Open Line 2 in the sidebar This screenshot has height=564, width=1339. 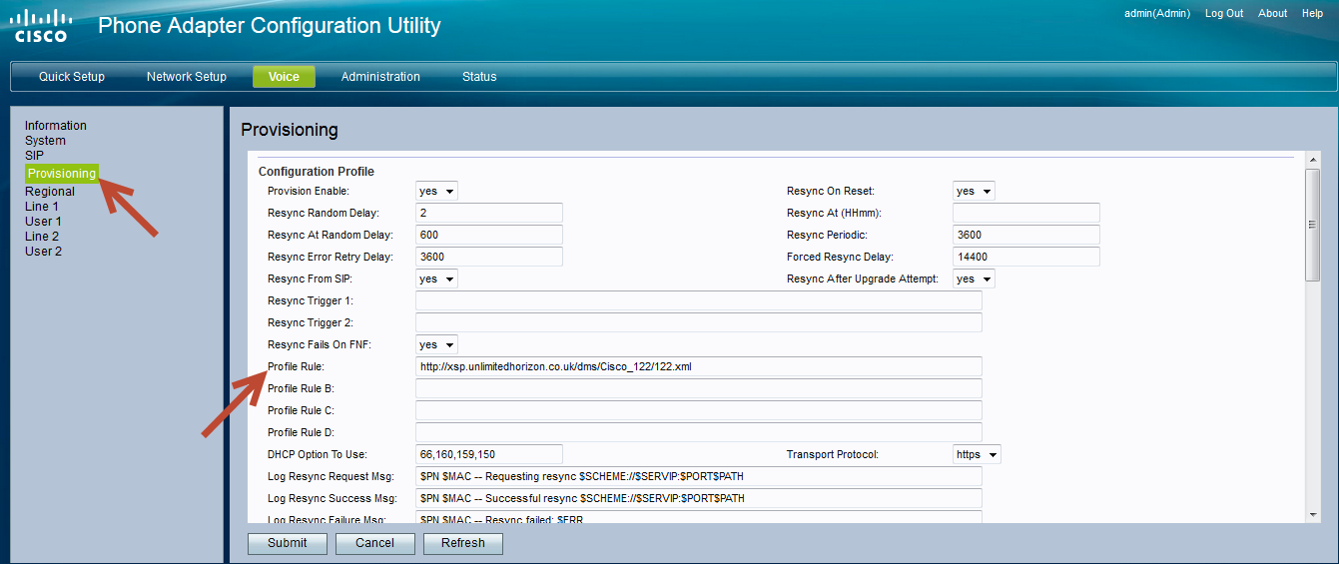click(42, 237)
